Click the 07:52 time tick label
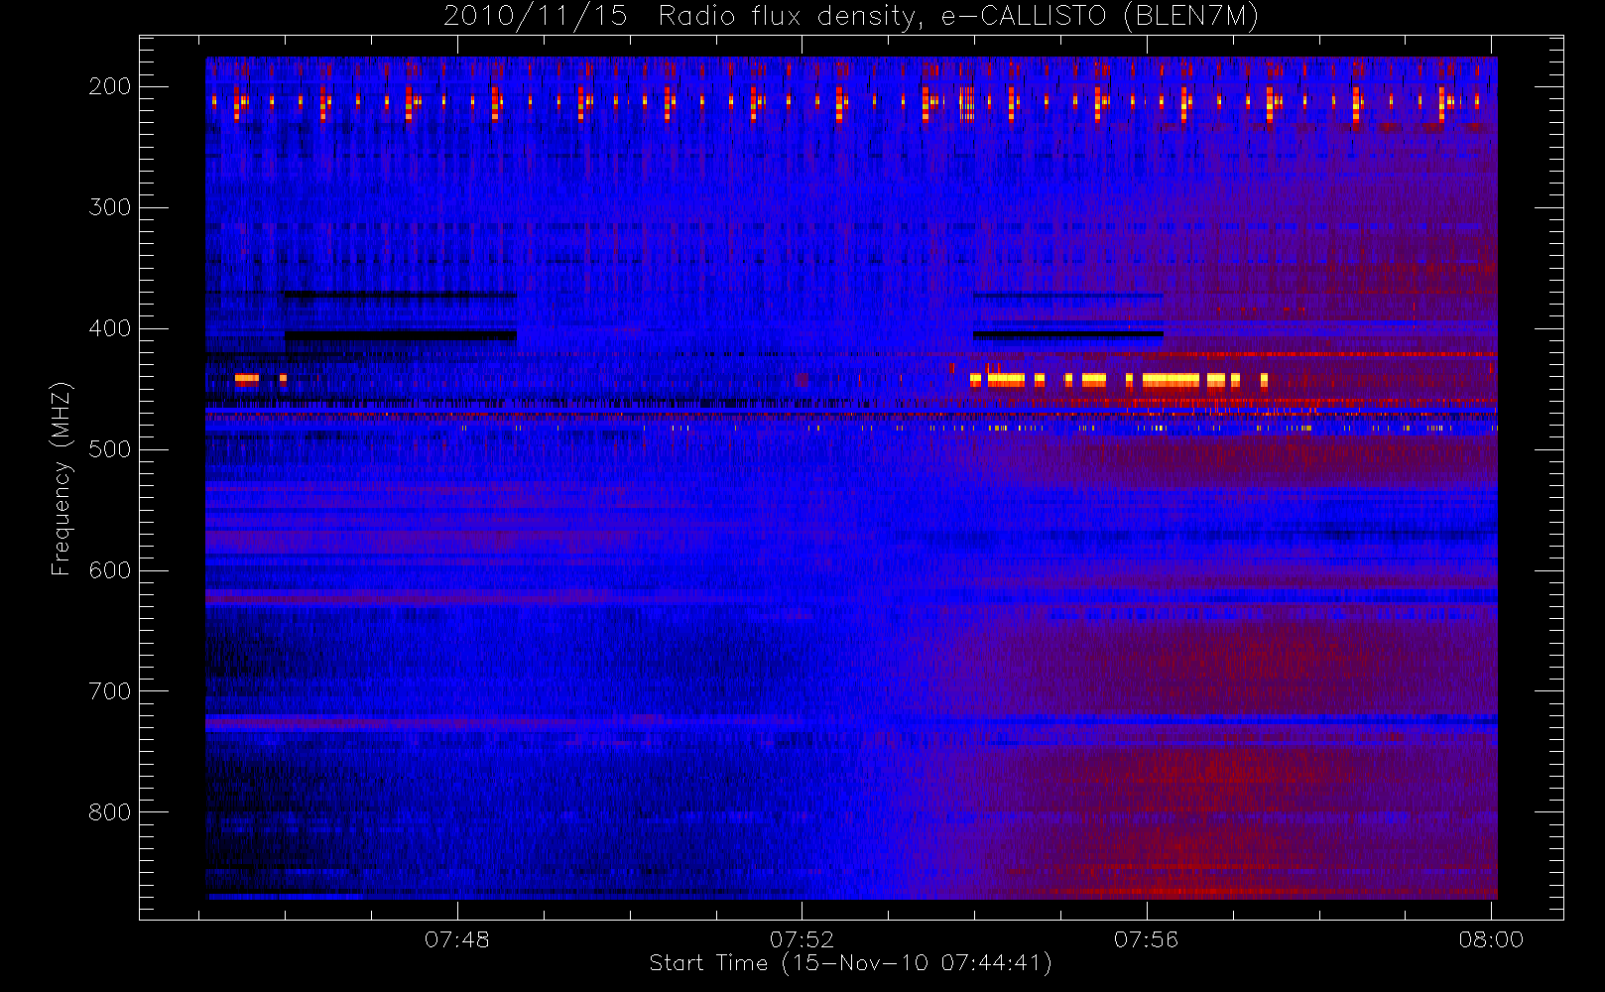 click(802, 939)
